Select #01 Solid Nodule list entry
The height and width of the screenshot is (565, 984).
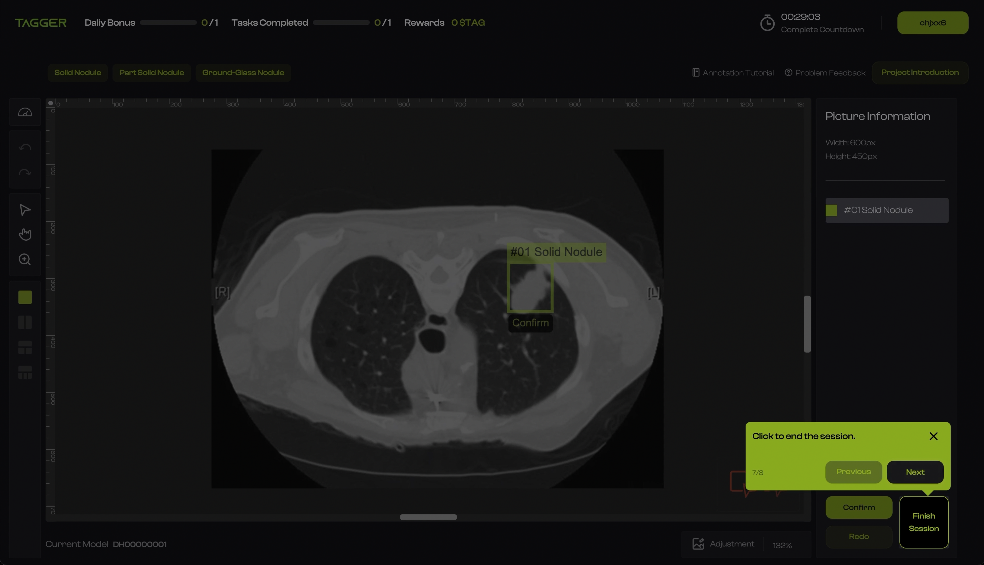click(887, 210)
